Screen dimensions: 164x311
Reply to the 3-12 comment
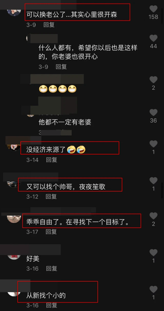51,196
